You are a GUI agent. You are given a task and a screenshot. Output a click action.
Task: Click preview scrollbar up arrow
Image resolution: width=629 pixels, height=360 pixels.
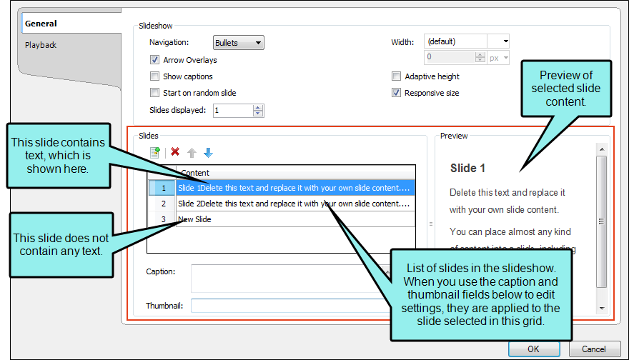point(602,149)
